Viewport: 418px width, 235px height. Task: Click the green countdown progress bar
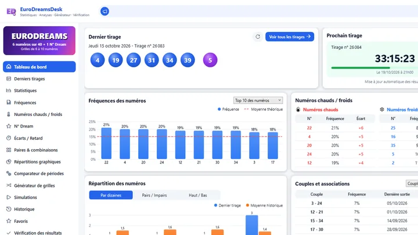click(361, 68)
